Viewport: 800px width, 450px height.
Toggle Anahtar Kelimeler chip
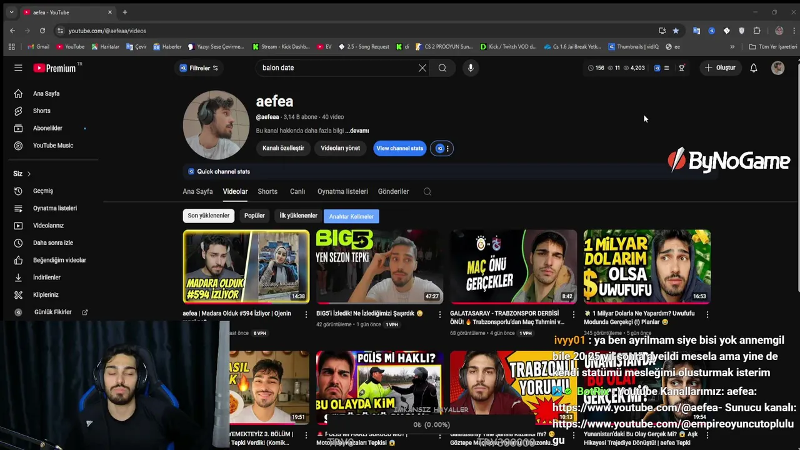point(351,216)
